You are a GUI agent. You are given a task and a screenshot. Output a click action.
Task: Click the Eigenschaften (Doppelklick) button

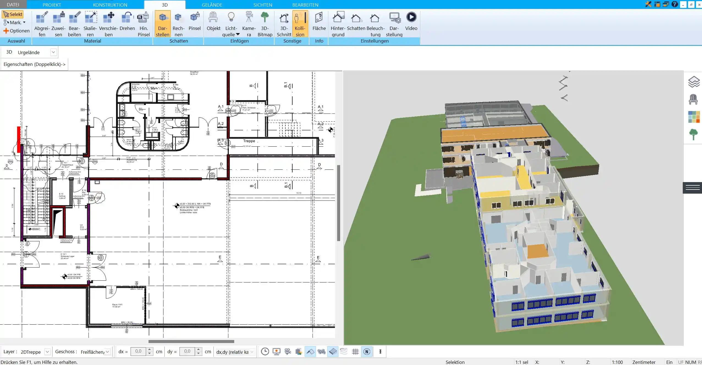pyautogui.click(x=34, y=64)
